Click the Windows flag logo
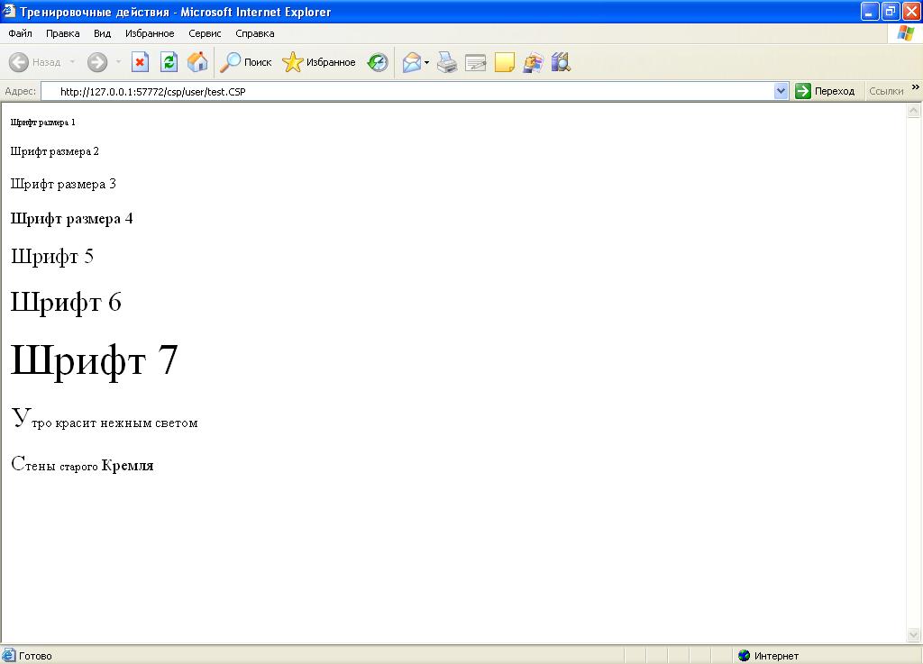Viewport: 923px width, 664px height. pos(905,33)
